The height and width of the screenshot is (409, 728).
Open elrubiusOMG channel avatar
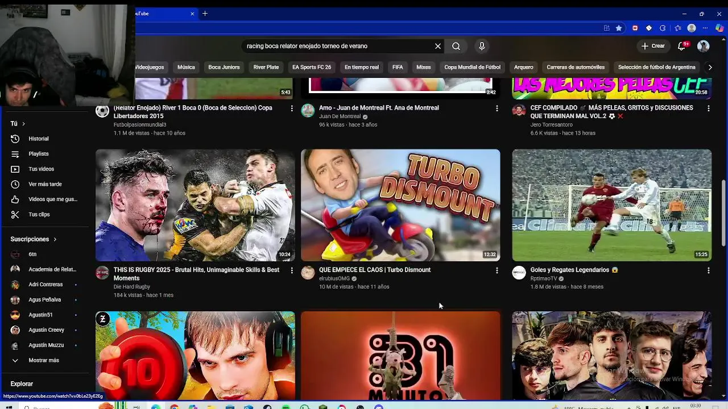pos(308,273)
